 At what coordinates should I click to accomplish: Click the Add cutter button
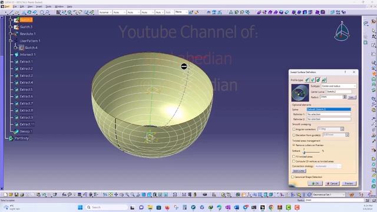pos(299,171)
